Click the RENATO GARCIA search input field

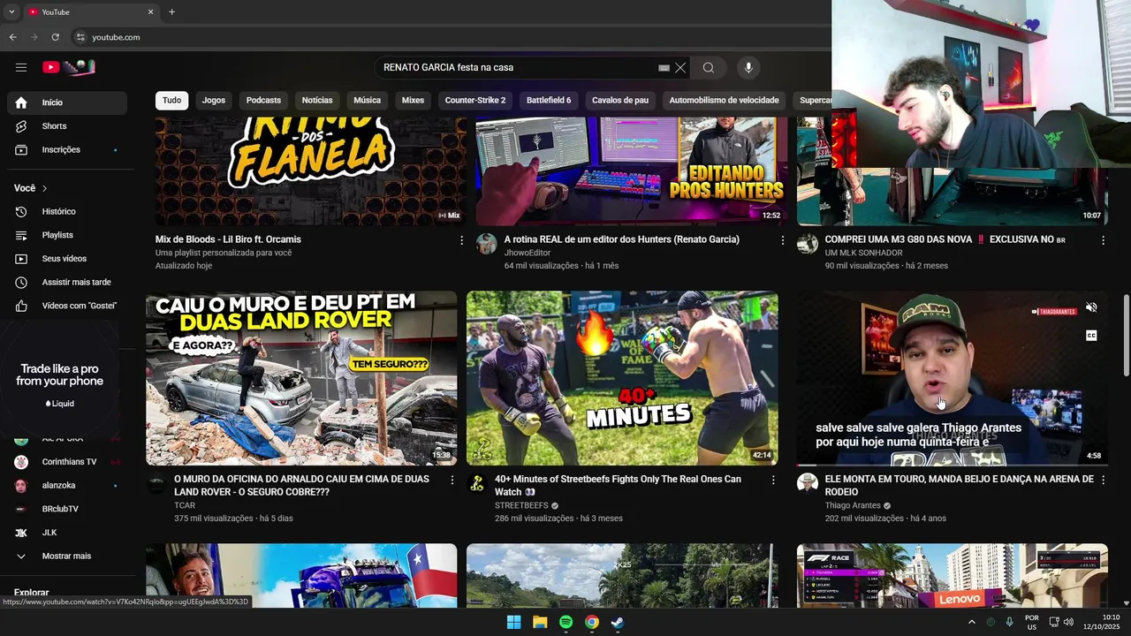point(517,67)
